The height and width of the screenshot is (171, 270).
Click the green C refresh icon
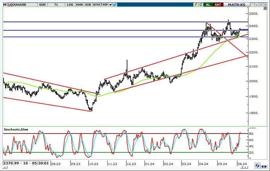click(201, 5)
